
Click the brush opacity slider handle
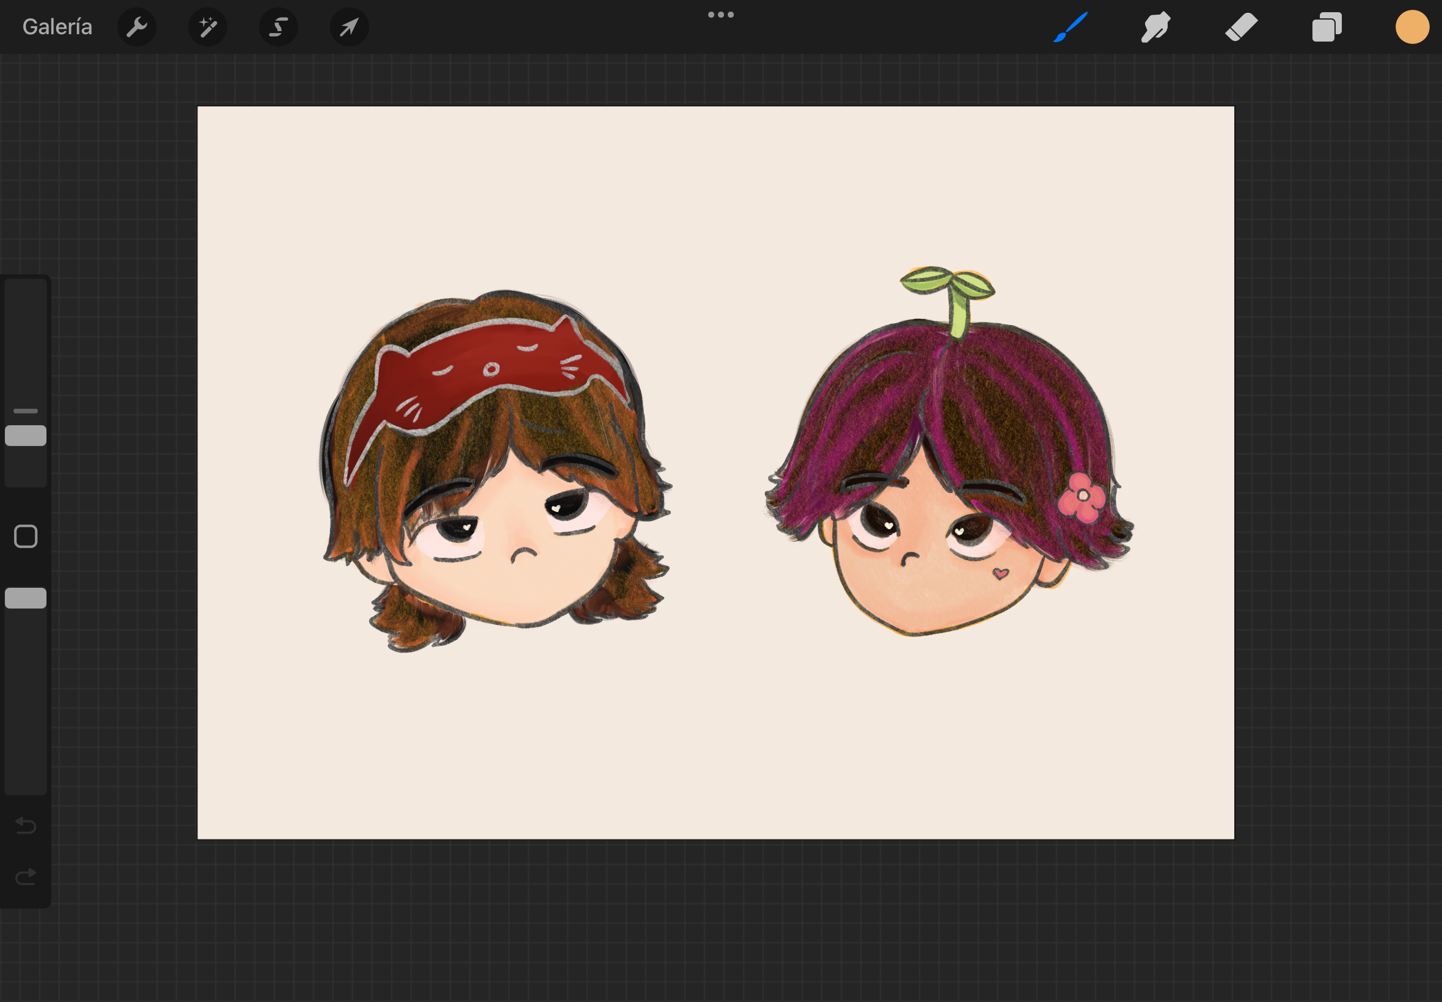click(x=26, y=598)
